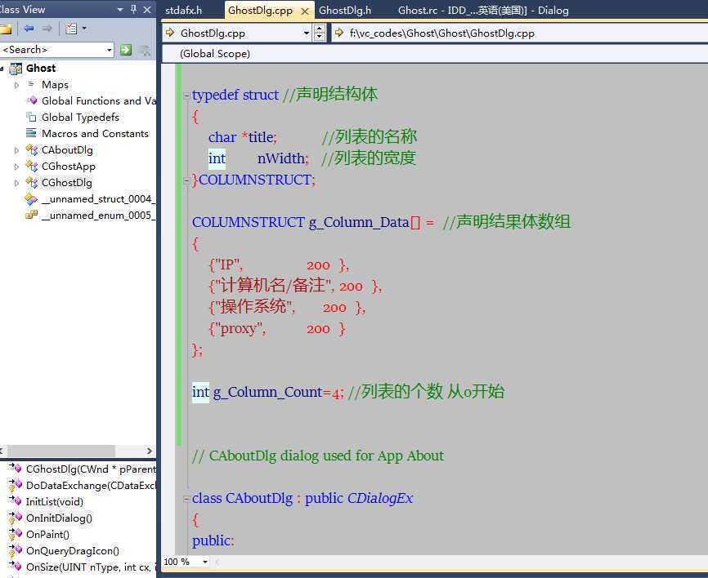Expand the Maps tree node
This screenshot has height=578, width=708.
pyautogui.click(x=16, y=85)
